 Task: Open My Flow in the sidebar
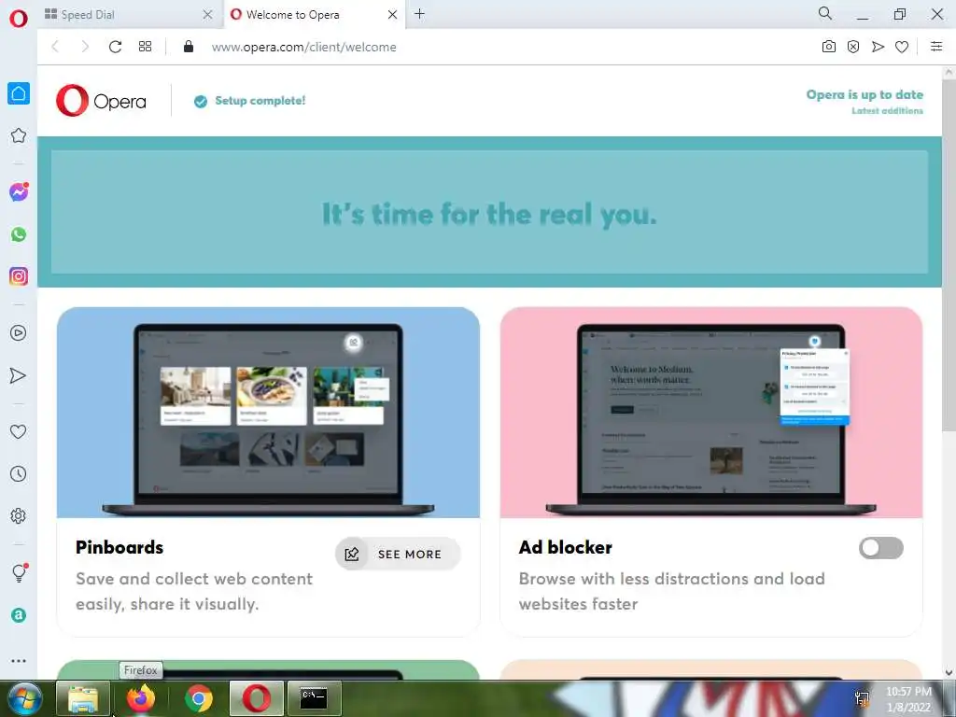(x=19, y=375)
